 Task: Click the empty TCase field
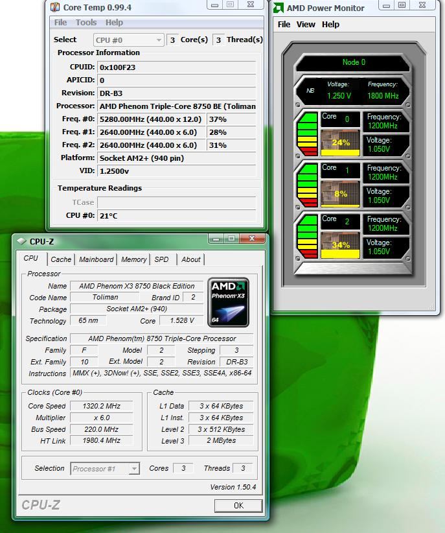coord(177,202)
